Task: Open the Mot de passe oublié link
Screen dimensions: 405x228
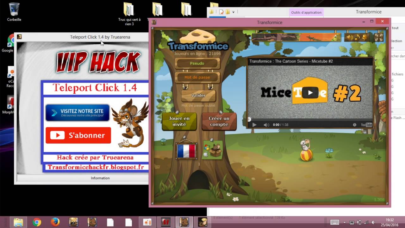Action: [x=198, y=105]
